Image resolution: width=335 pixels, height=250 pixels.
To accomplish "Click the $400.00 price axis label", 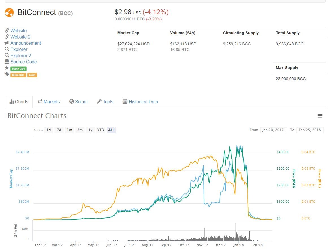I will pos(283,152).
